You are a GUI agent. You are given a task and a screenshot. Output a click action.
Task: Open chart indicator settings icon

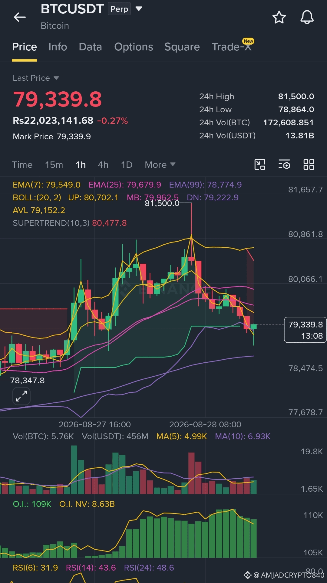tap(284, 164)
